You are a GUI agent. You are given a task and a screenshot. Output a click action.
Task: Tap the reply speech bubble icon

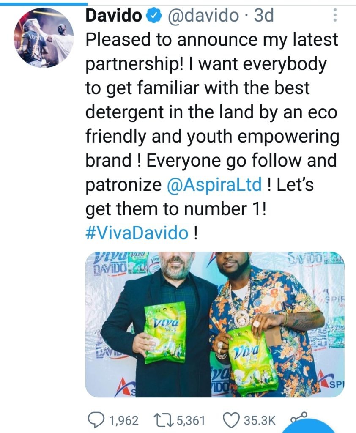96,420
